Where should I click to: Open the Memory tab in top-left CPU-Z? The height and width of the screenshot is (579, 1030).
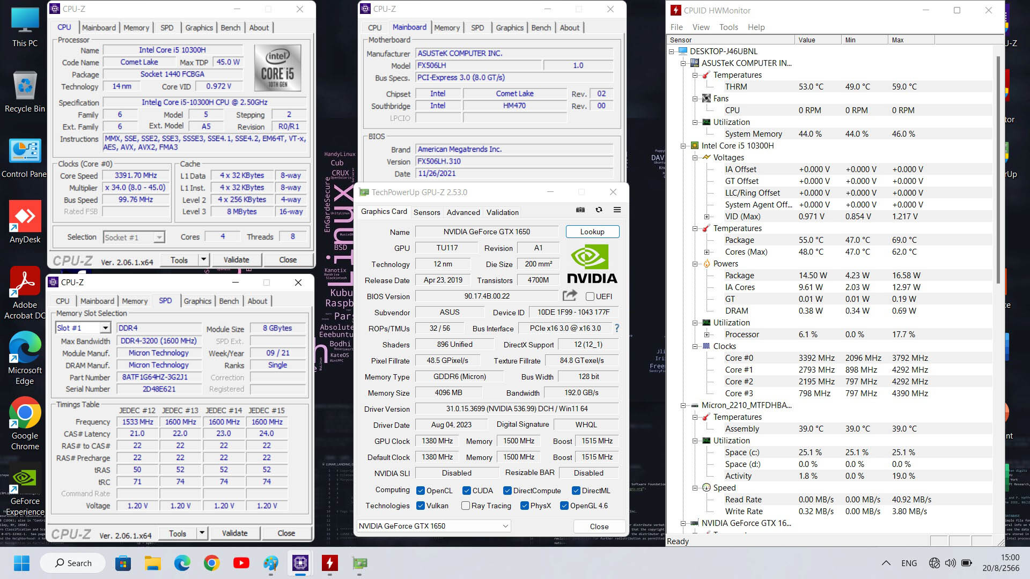pyautogui.click(x=136, y=27)
